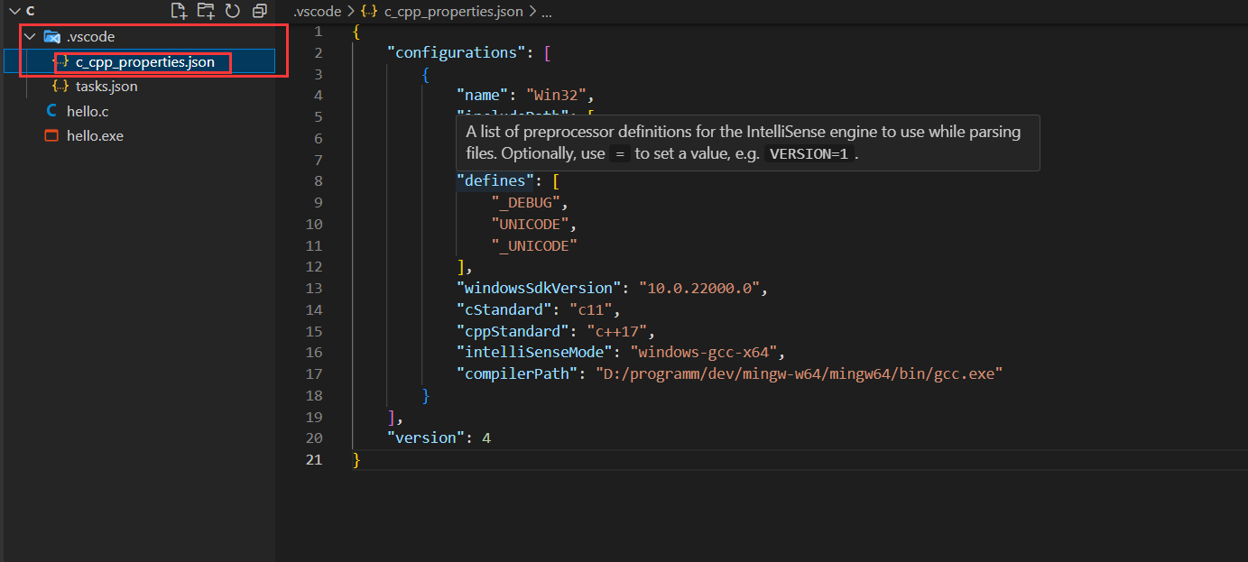The width and height of the screenshot is (1248, 562).
Task: Open breadcrumb ellipsis symbol dropdown
Action: click(x=545, y=12)
